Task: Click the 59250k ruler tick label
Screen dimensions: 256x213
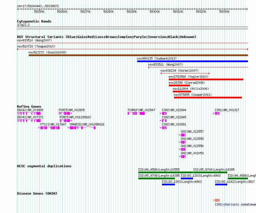Action: click(39, 12)
